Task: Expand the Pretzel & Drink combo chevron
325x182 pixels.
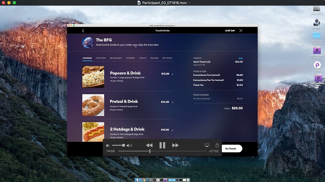Action: pyautogui.click(x=172, y=102)
